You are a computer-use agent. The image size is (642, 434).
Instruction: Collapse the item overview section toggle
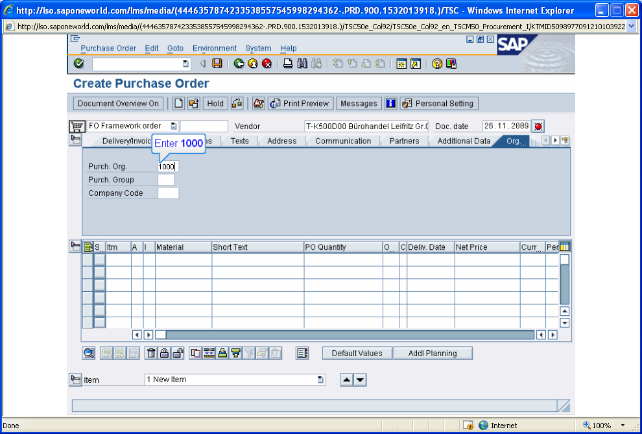coord(75,246)
